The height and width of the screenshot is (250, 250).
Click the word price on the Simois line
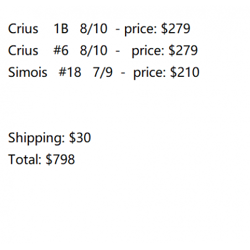pos(150,73)
